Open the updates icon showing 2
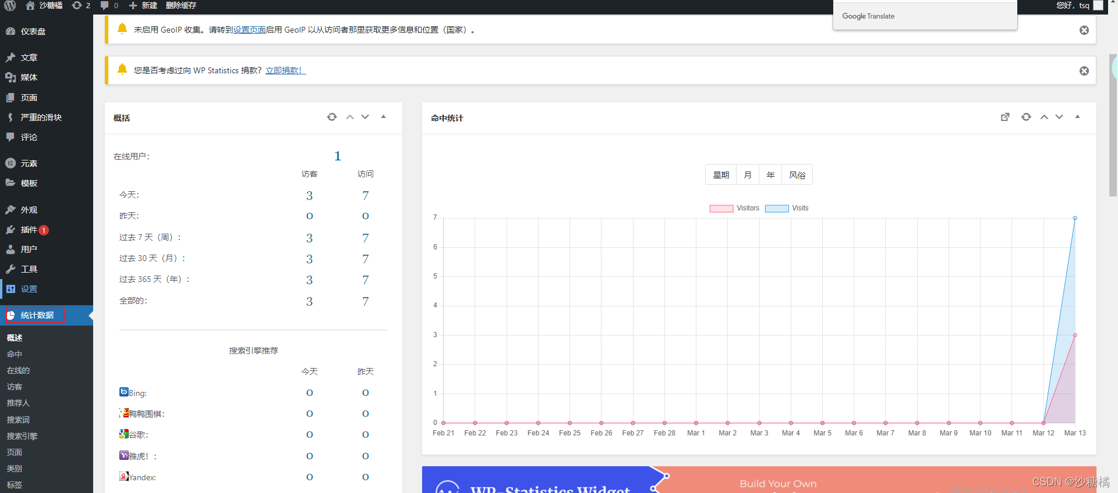The width and height of the screenshot is (1118, 493). tap(81, 5)
